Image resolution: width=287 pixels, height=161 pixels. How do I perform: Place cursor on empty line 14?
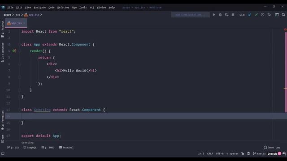point(146,116)
